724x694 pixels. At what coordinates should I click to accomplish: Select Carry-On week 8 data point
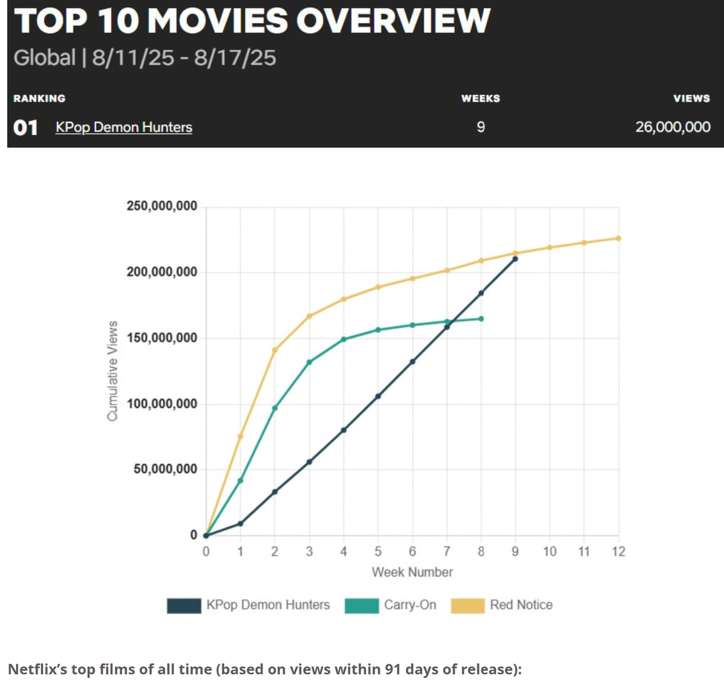tap(481, 319)
